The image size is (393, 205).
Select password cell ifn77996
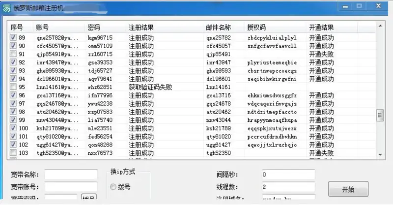tap(100, 95)
